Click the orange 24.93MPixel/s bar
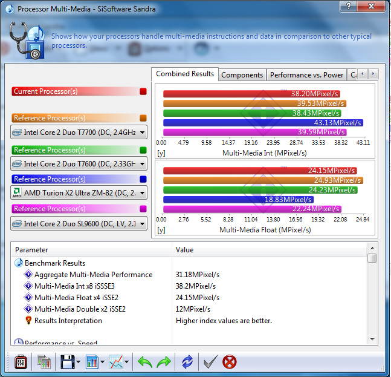 [263, 180]
